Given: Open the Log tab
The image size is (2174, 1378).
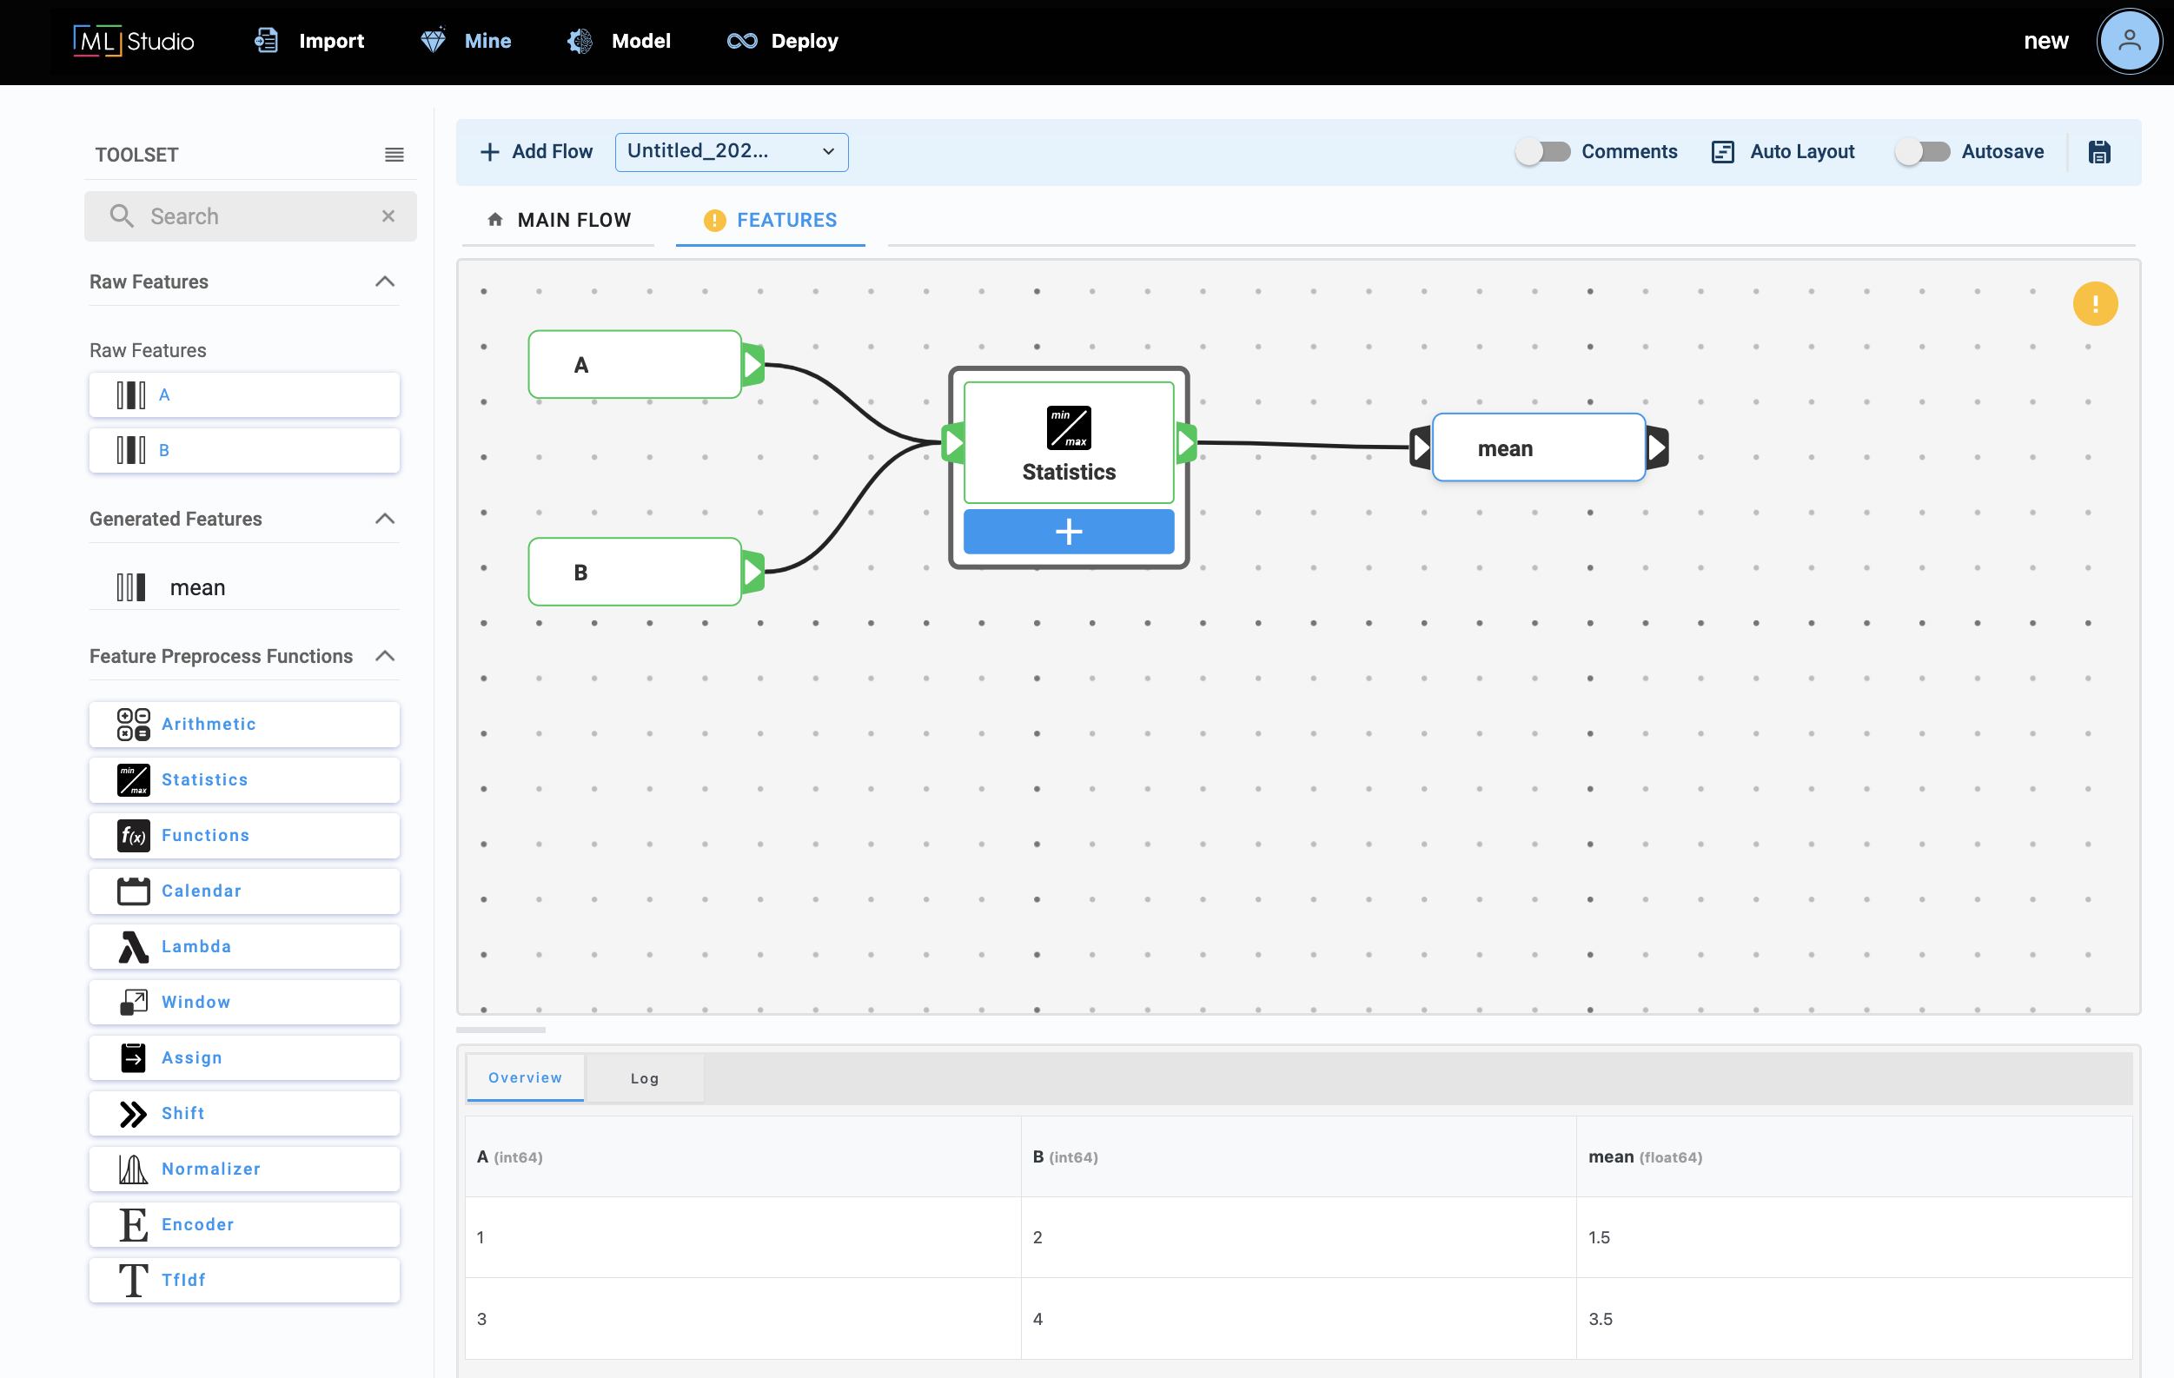Looking at the screenshot, I should [645, 1078].
